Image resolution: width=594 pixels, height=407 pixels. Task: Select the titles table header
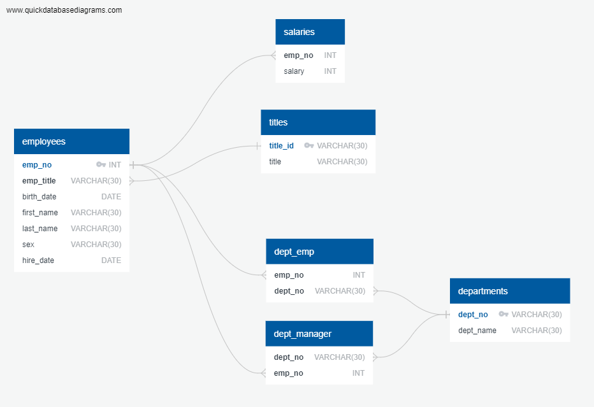tap(317, 122)
